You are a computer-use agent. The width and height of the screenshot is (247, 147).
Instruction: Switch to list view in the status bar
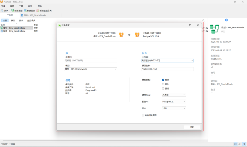tap(235, 144)
